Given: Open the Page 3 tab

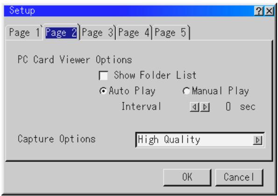Looking at the screenshot, I should [x=98, y=33].
